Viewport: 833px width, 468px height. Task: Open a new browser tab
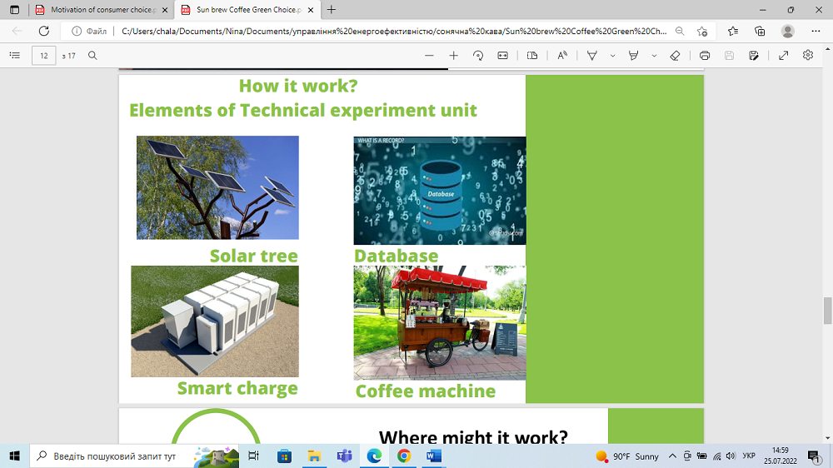point(332,10)
